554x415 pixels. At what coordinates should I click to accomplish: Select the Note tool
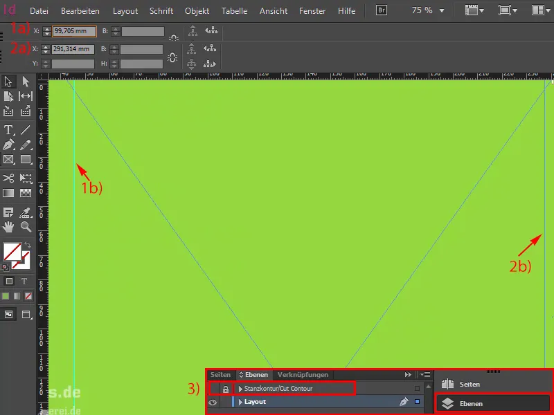click(x=8, y=212)
